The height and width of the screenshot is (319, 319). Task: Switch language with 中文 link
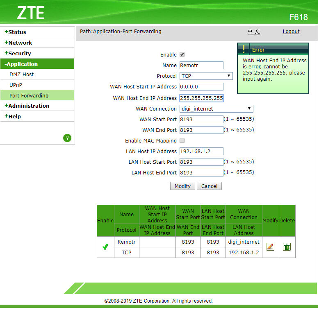coord(254,32)
